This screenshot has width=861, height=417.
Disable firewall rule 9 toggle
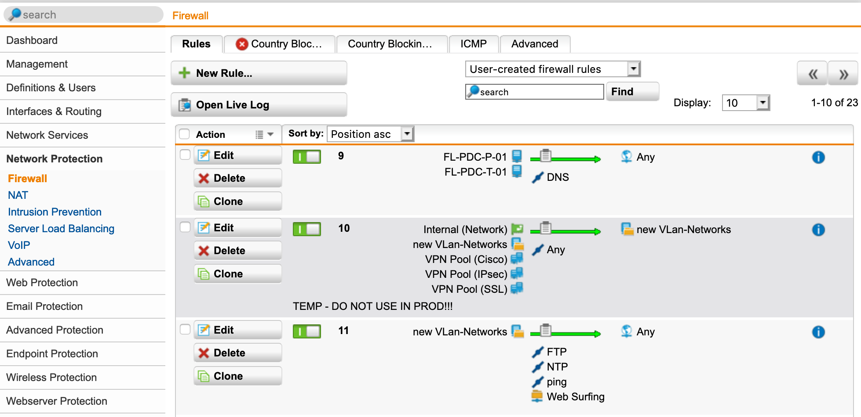click(x=307, y=157)
